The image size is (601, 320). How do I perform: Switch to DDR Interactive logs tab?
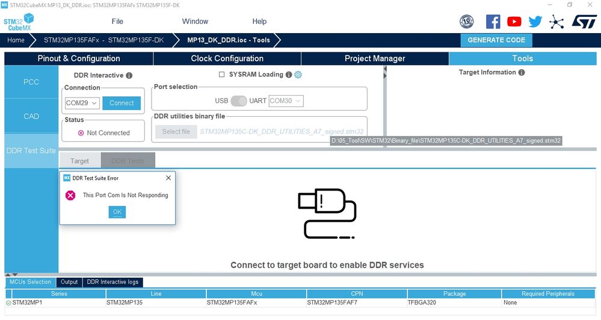click(x=112, y=282)
